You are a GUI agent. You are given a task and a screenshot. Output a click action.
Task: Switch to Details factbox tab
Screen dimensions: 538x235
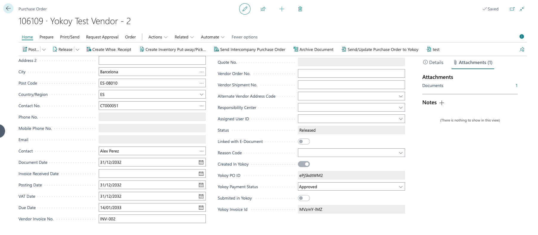point(433,63)
